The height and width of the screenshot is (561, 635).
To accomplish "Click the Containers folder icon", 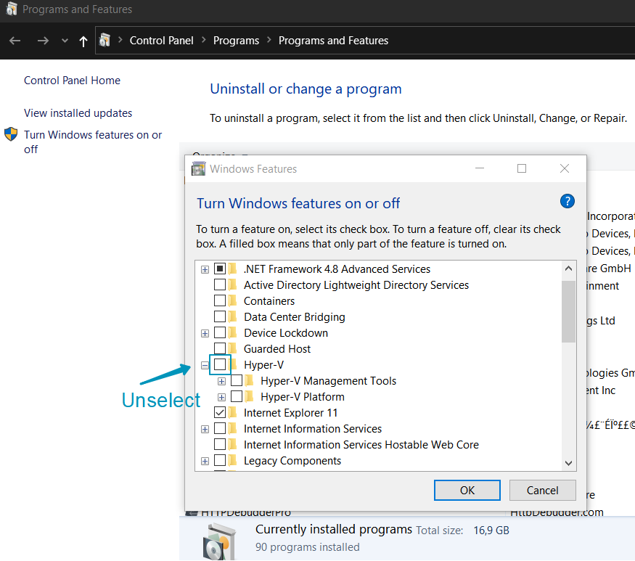I will pyautogui.click(x=233, y=300).
